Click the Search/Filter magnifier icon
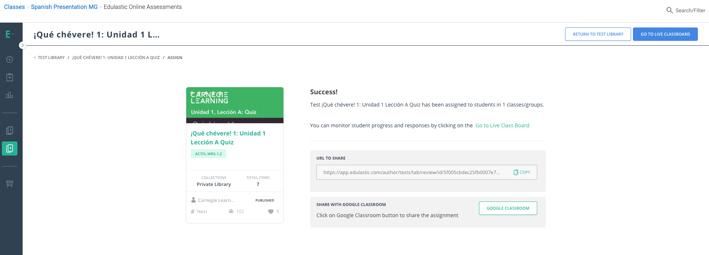Screen dimensions: 709x255 pyautogui.click(x=669, y=10)
